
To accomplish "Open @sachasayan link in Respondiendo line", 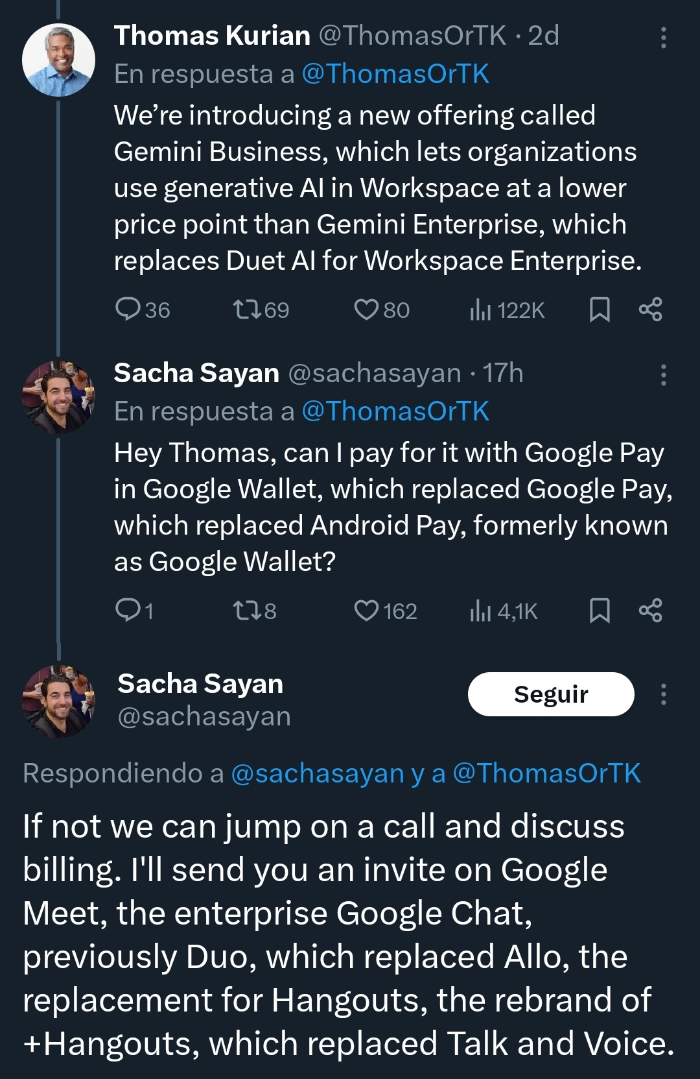I will 318,773.
